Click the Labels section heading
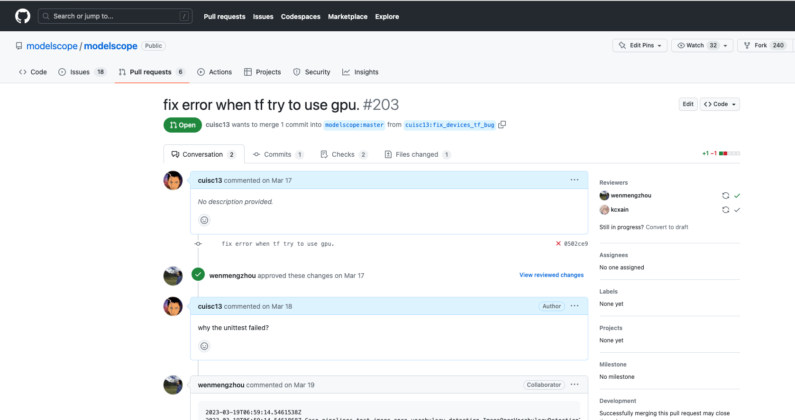Screen dimensions: 795x420 click(608, 292)
